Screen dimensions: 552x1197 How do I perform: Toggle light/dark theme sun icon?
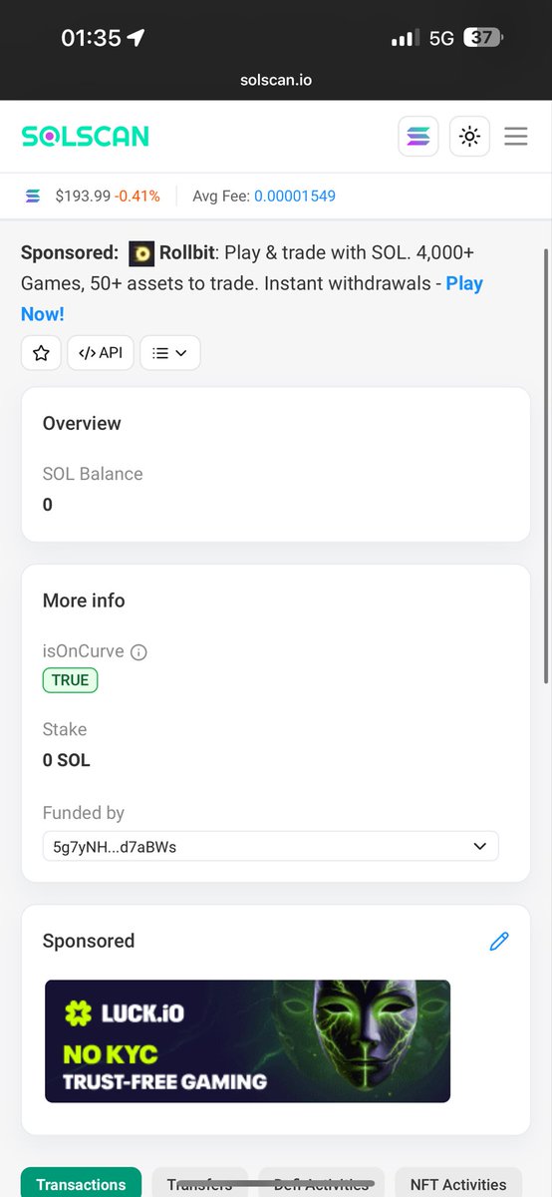point(470,136)
